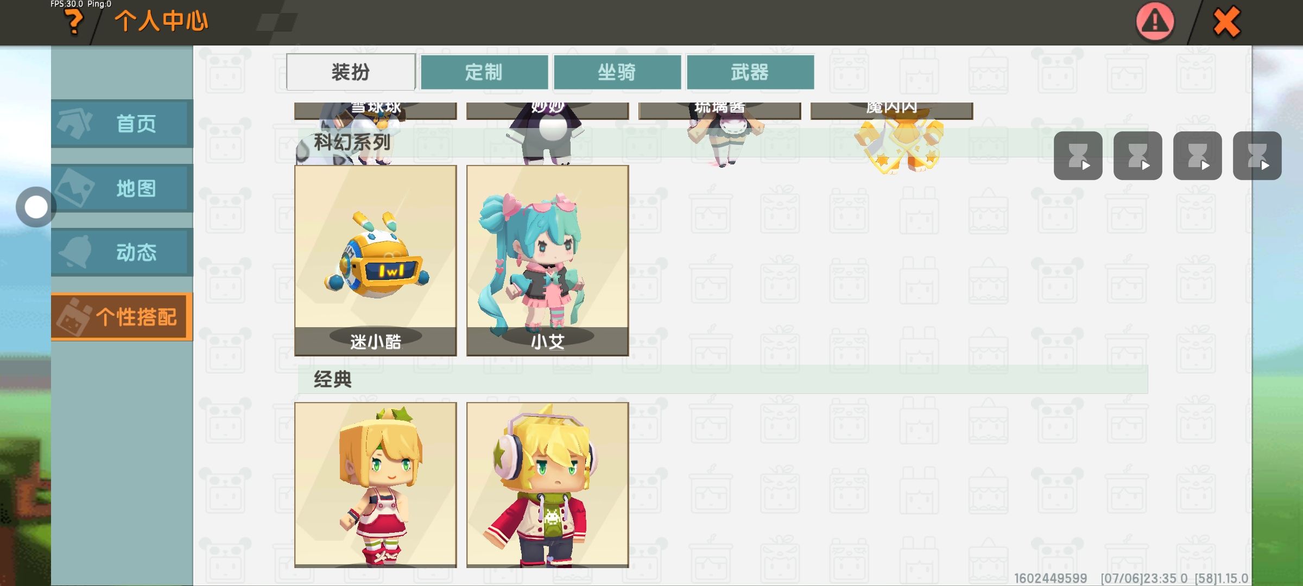Click the third hourglass play icon

[1197, 155]
